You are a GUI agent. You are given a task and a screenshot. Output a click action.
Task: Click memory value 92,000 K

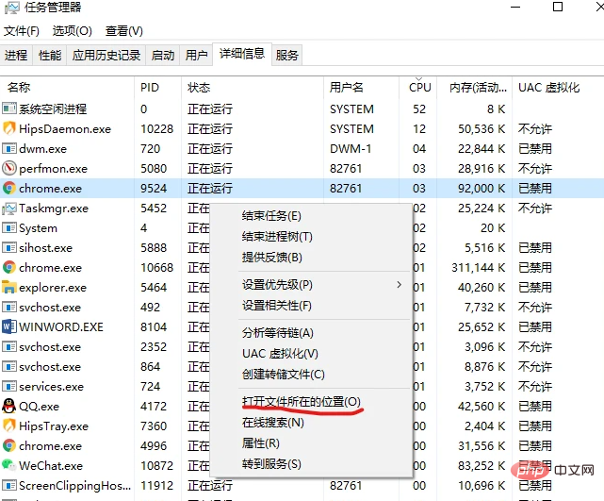pyautogui.click(x=482, y=188)
